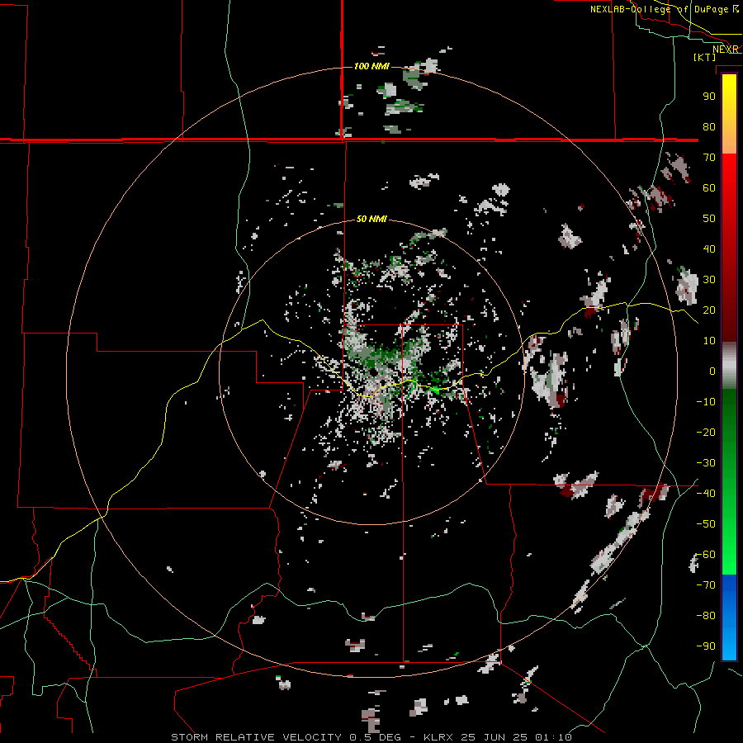
Task: Pick the bright green segment near -60
Action: point(729,555)
